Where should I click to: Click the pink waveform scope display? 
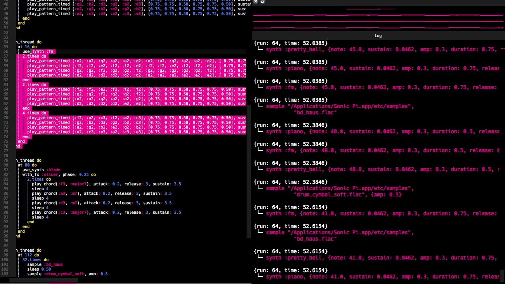coord(378,19)
